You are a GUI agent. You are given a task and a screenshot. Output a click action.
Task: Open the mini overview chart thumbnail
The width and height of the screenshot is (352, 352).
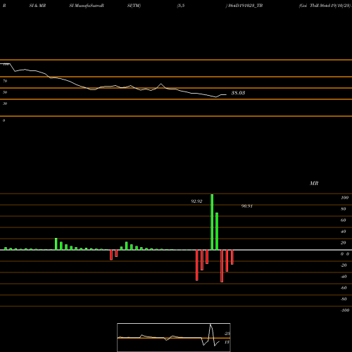coord(174,337)
